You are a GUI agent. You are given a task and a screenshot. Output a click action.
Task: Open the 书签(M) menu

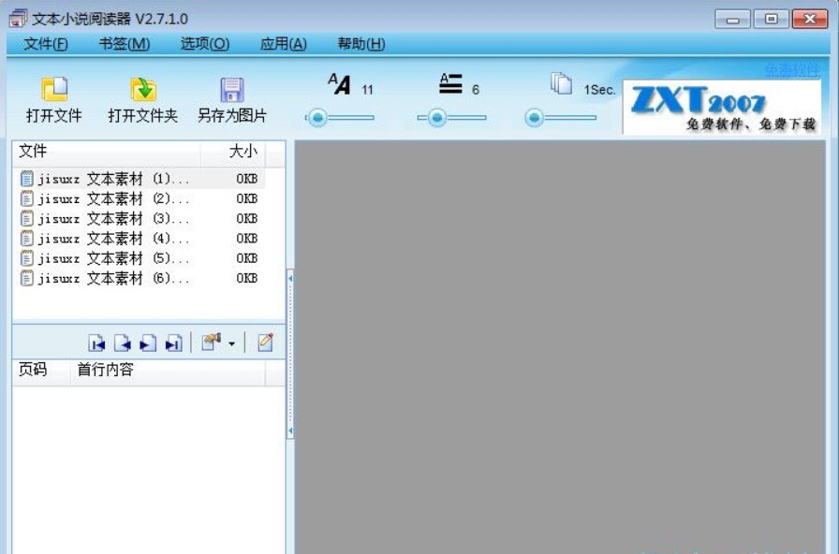[x=125, y=44]
